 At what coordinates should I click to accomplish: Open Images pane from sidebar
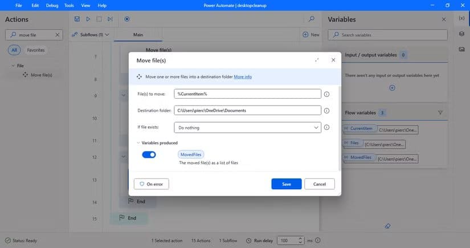click(461, 49)
